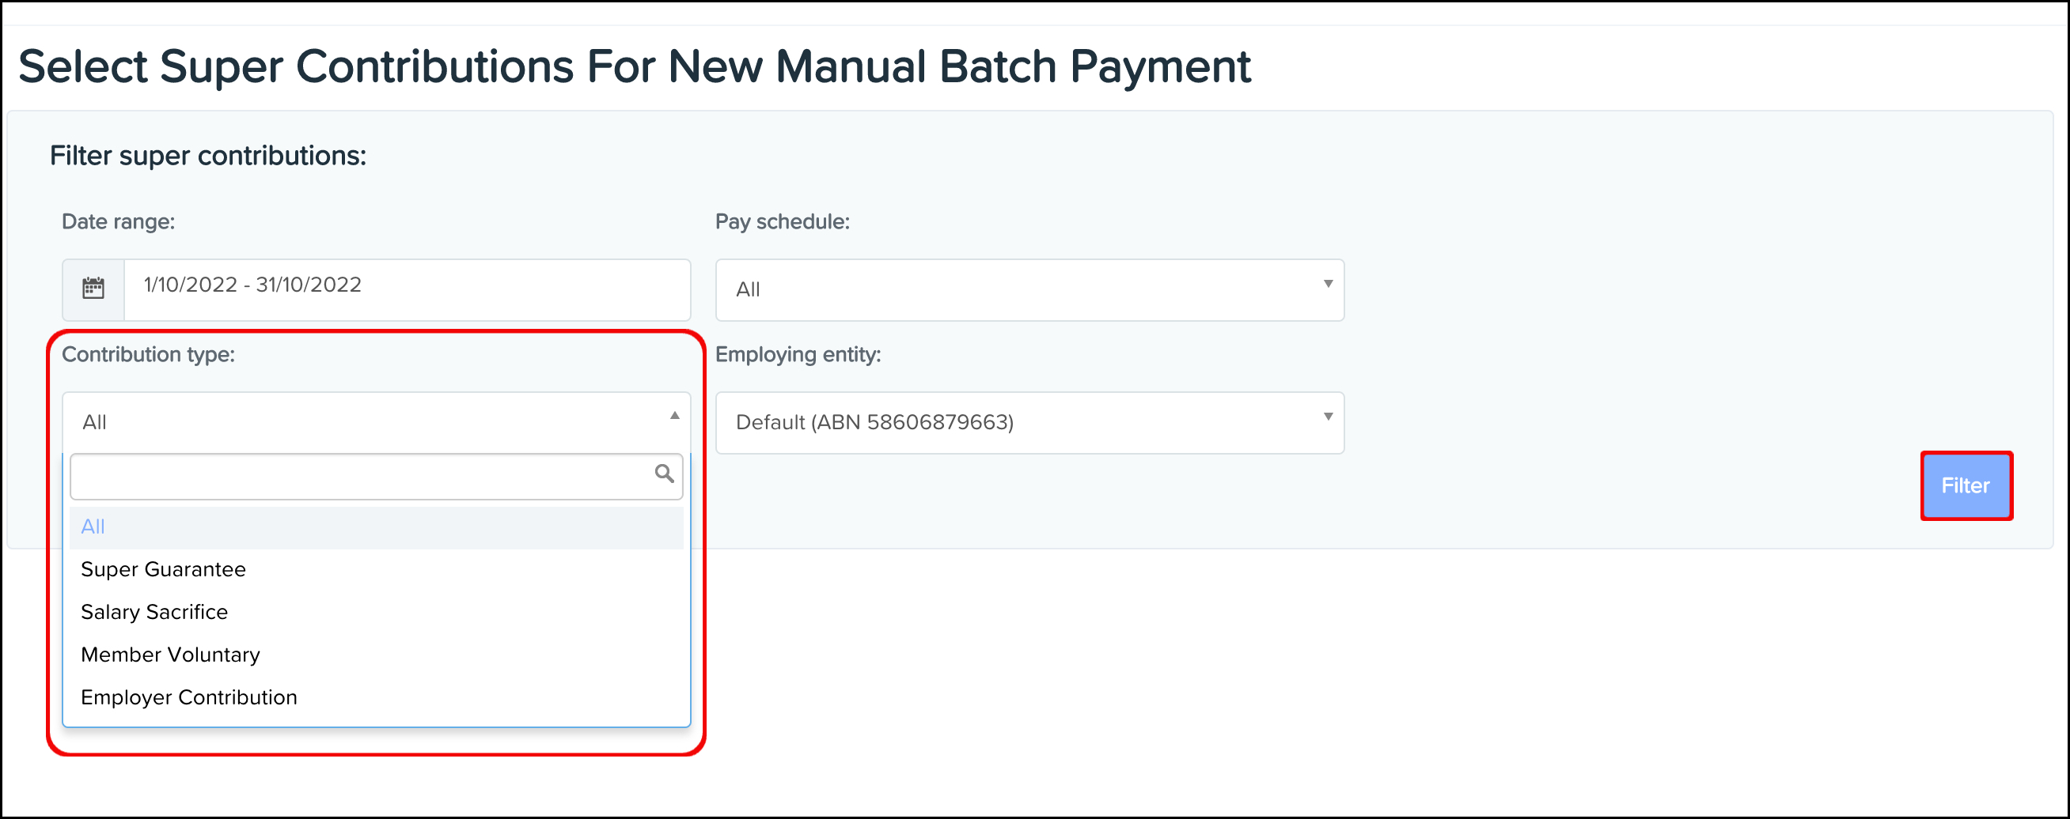Open the calendar date picker icon
Image resolution: width=2070 pixels, height=819 pixels.
coord(92,289)
